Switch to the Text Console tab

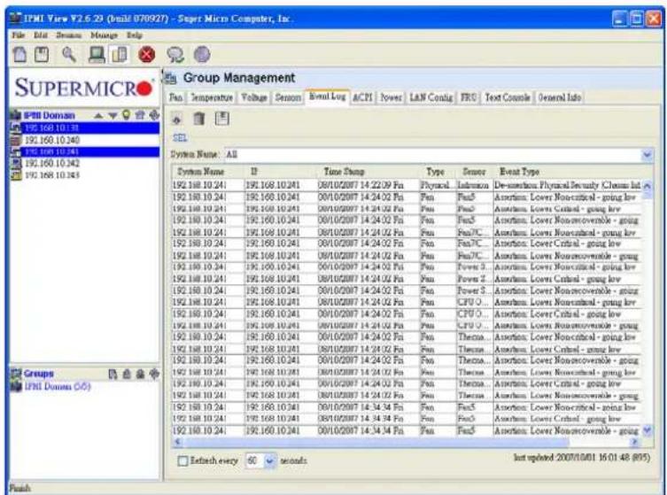coord(508,97)
